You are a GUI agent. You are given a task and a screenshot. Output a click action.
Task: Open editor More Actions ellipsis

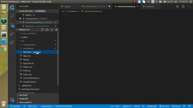point(188,6)
